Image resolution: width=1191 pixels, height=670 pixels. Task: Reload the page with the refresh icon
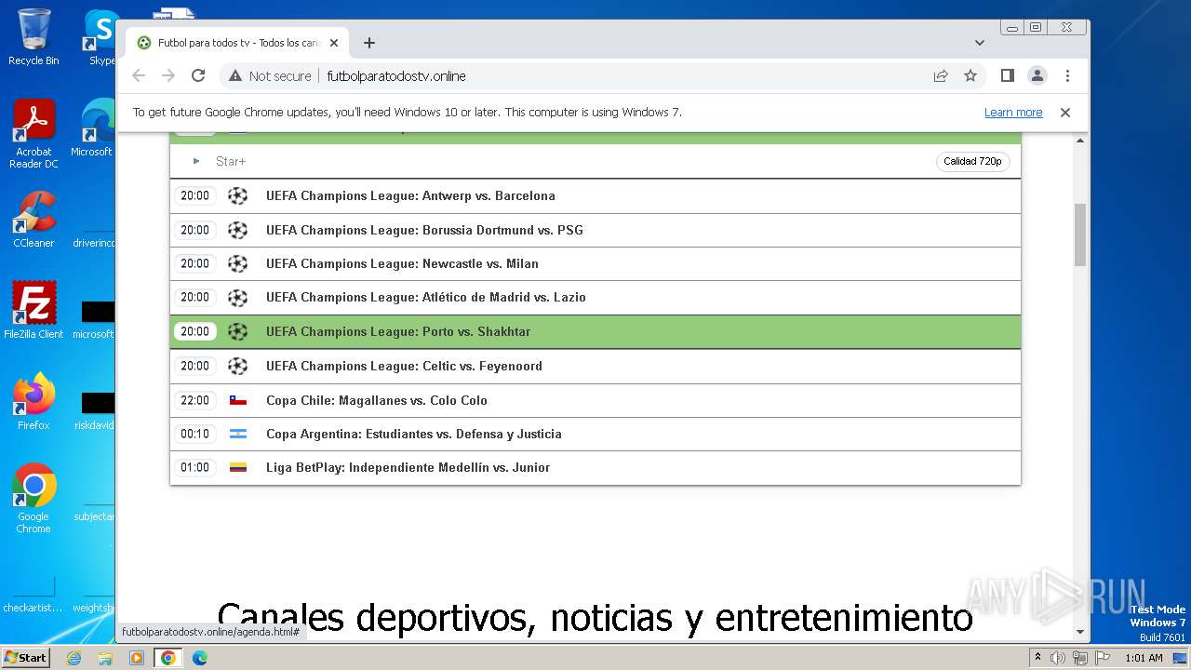click(x=198, y=75)
